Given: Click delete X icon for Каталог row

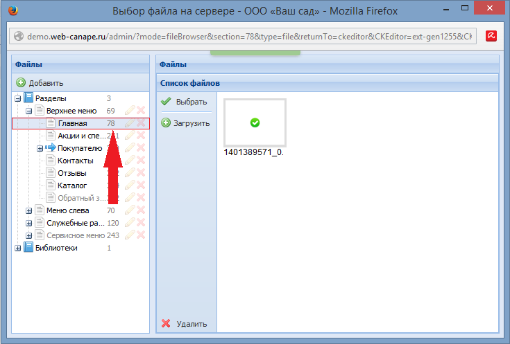Looking at the screenshot, I should click(x=141, y=185).
